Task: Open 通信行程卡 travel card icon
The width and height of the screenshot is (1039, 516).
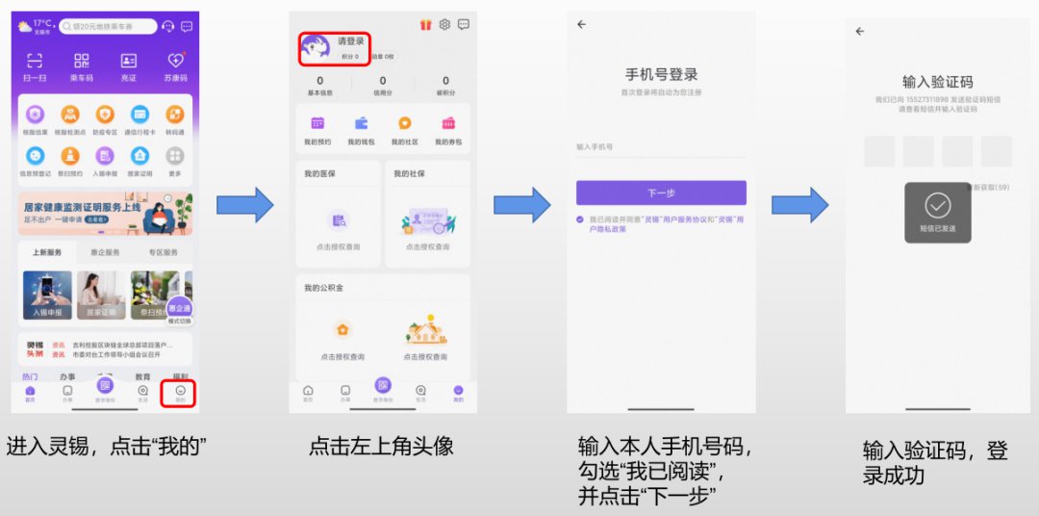Action: click(x=139, y=115)
